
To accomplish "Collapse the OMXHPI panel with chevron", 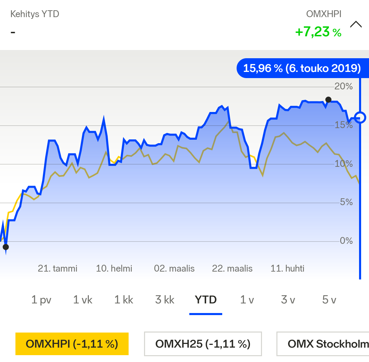I will point(356,25).
